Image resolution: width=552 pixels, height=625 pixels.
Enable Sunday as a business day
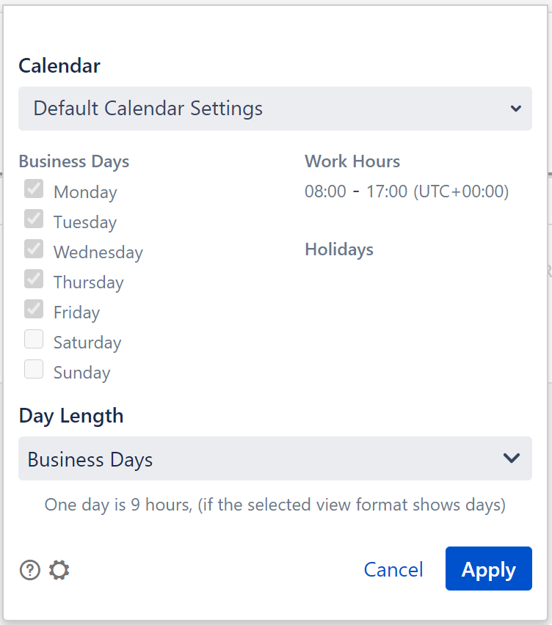click(x=34, y=370)
